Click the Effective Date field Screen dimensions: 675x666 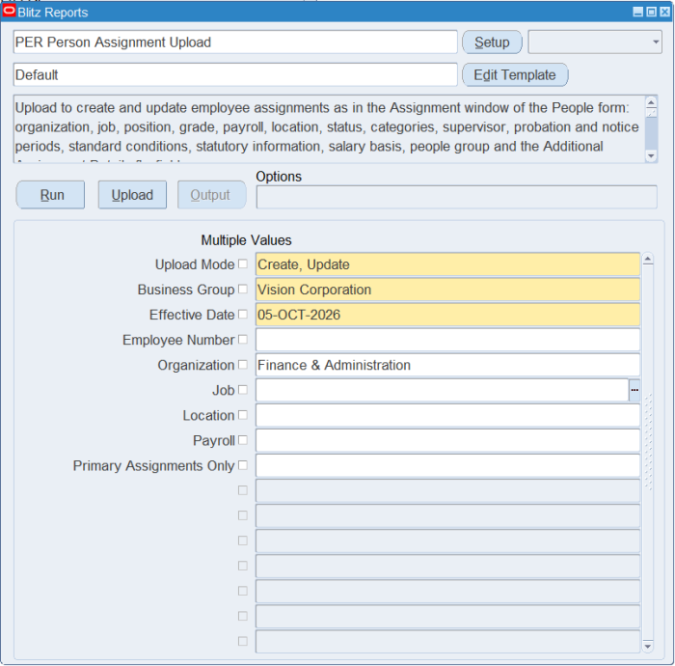coord(447,315)
